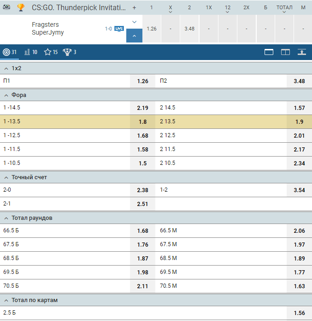Bet on П1 at 1.26
The height and width of the screenshot is (321, 312).
click(x=142, y=81)
